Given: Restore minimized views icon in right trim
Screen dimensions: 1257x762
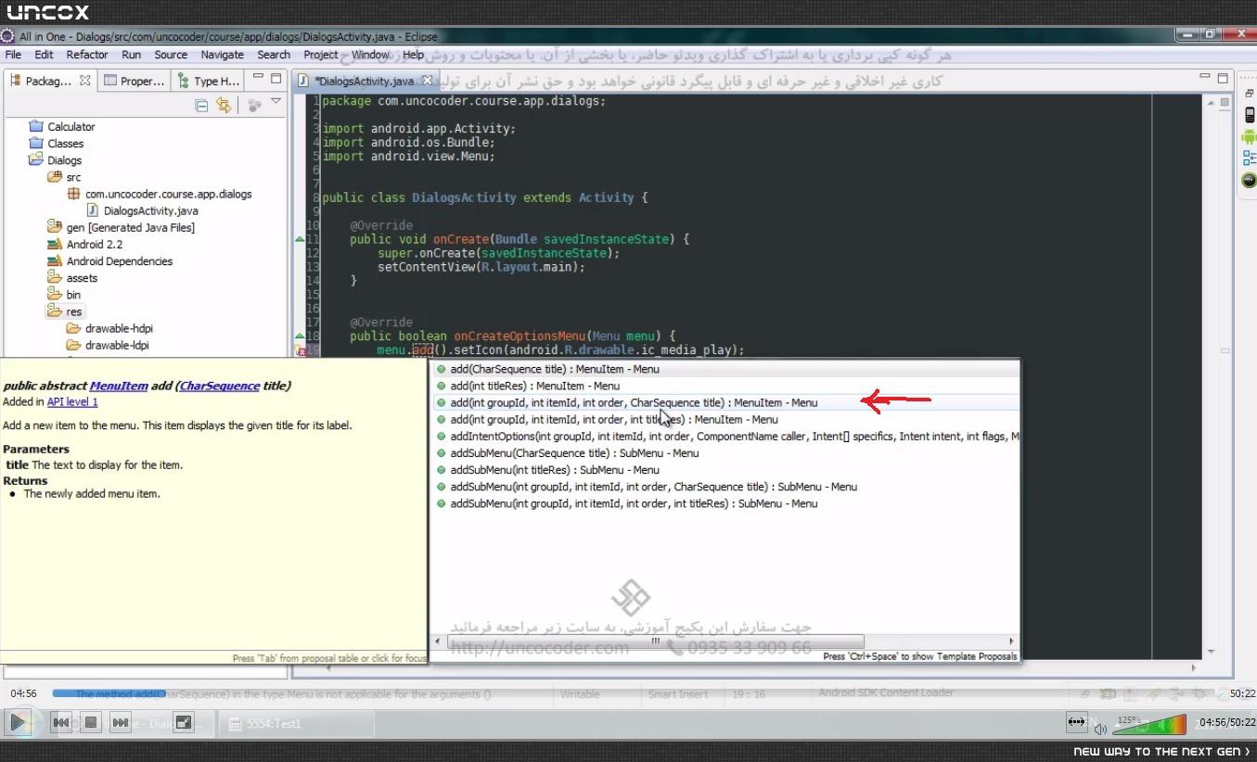Looking at the screenshot, I should [x=1249, y=94].
